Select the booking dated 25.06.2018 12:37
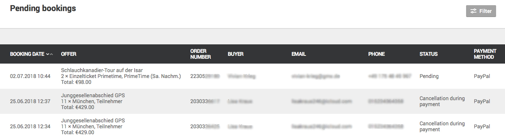Viewport: 505px width, 139px height. coord(252,101)
